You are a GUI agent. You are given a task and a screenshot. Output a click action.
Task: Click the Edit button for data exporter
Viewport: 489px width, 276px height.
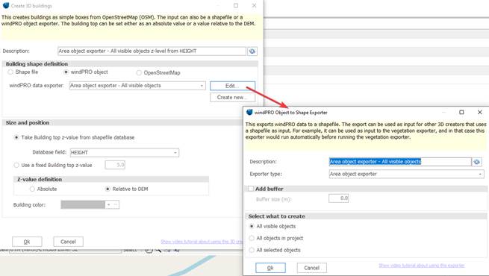pyautogui.click(x=232, y=86)
